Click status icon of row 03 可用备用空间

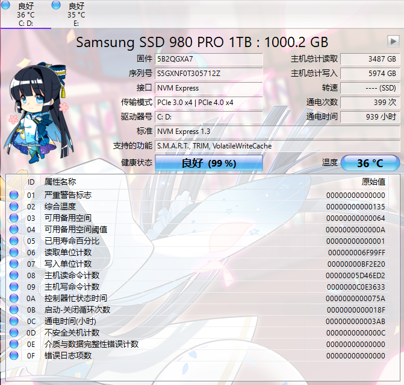pyautogui.click(x=14, y=218)
